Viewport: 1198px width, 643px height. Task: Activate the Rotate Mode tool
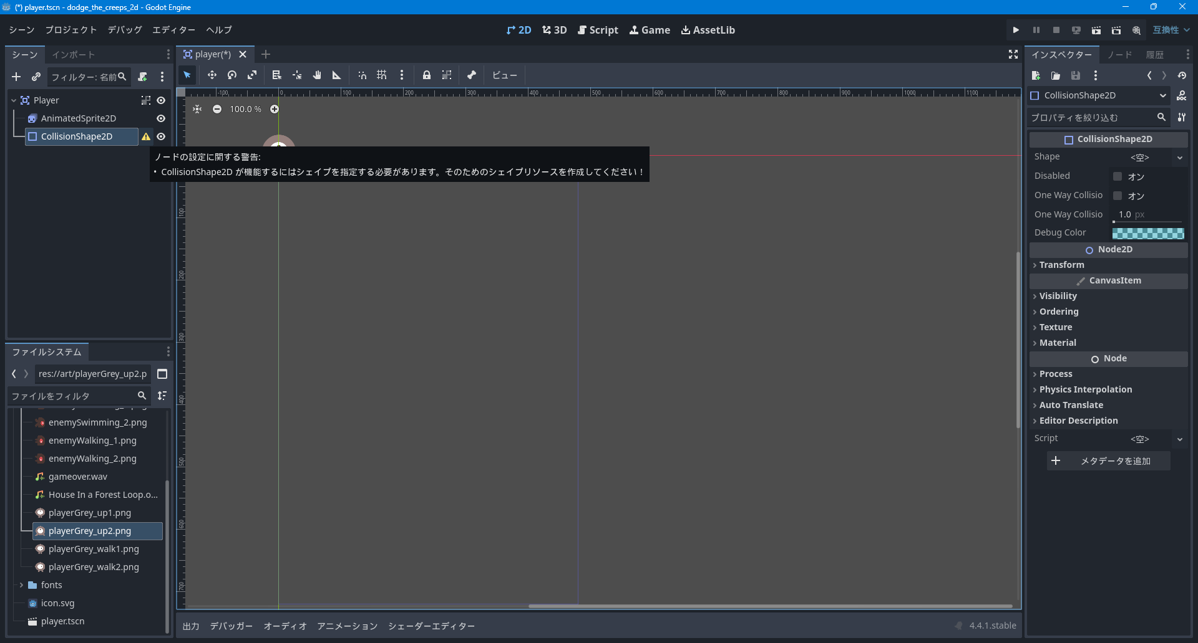click(232, 75)
